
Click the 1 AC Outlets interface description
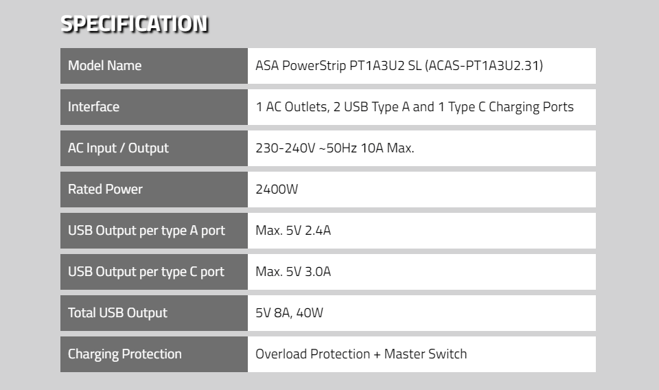pos(415,107)
